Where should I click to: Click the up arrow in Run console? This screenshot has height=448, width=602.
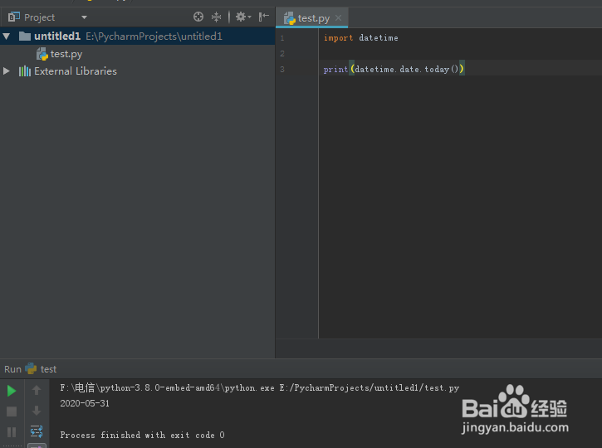coord(37,391)
